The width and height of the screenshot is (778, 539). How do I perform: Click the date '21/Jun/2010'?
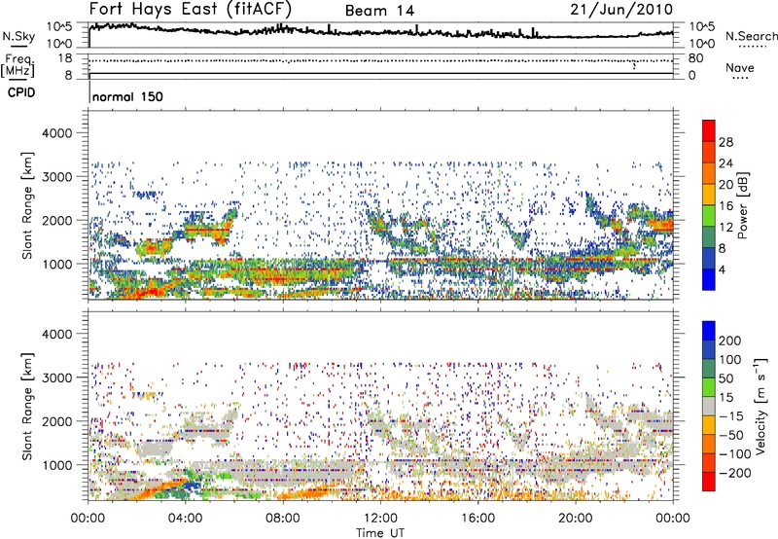click(x=621, y=10)
